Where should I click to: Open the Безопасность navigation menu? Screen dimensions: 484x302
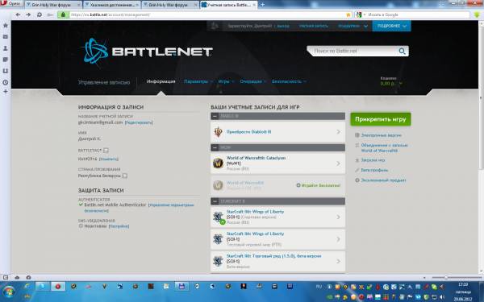[x=289, y=81]
